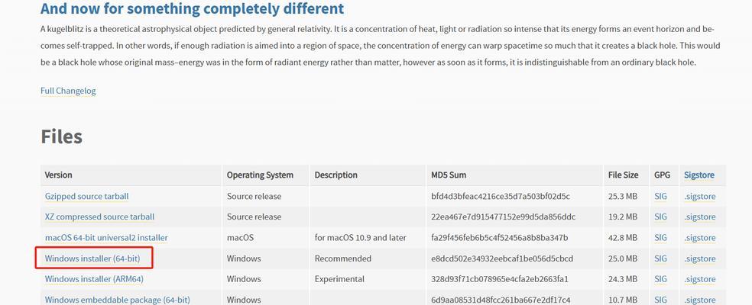
Task: Open .sigstore for Windows embeddable package
Action: pos(700,300)
